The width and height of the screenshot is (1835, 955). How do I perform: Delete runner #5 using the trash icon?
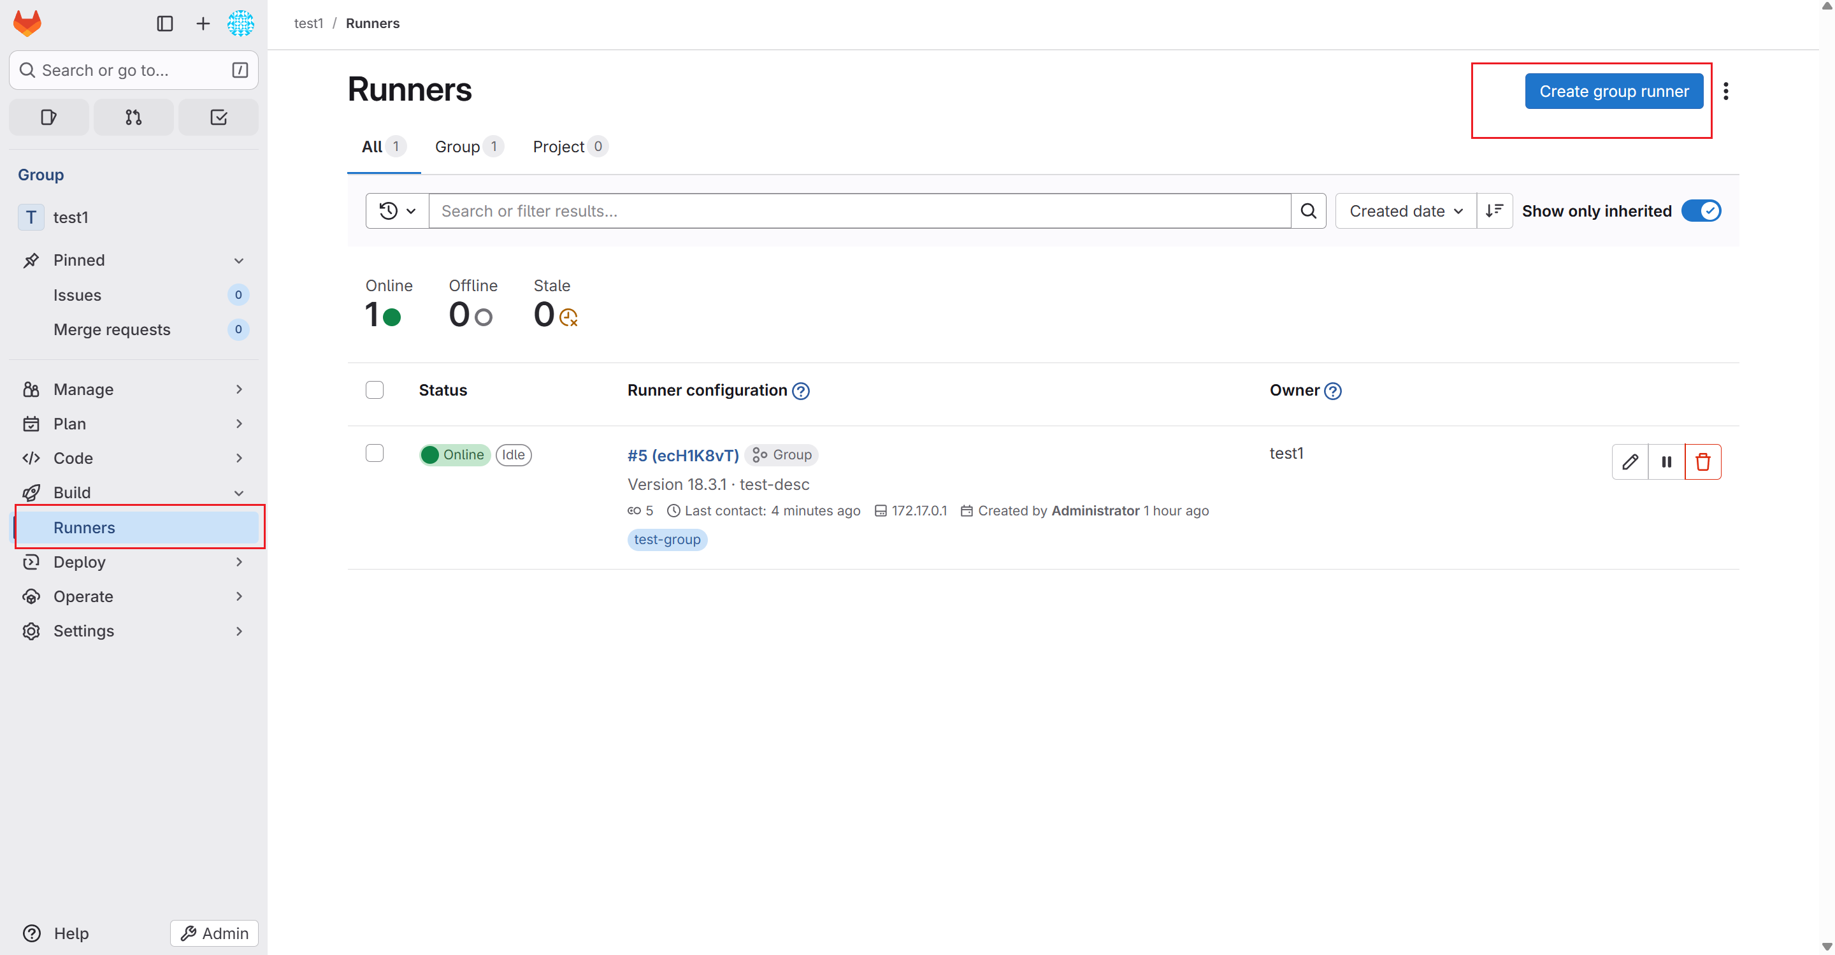point(1702,462)
